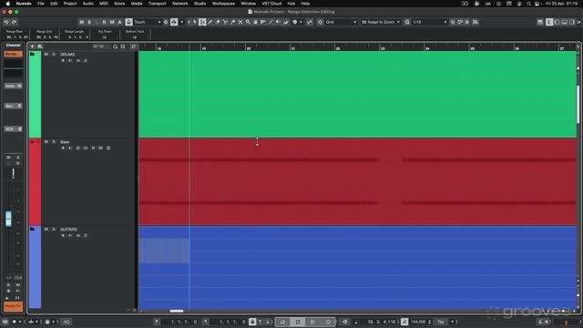
Task: Open the 1/16 quantize preset dropdown
Action: (x=429, y=22)
